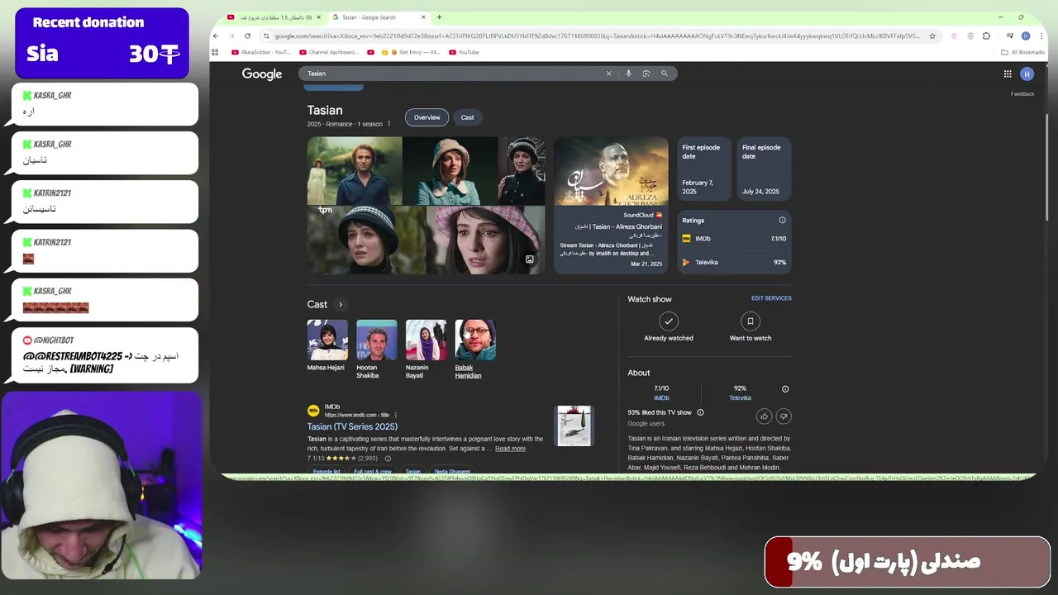Open the Televika link in About
This screenshot has width=1058, height=595.
[740, 398]
